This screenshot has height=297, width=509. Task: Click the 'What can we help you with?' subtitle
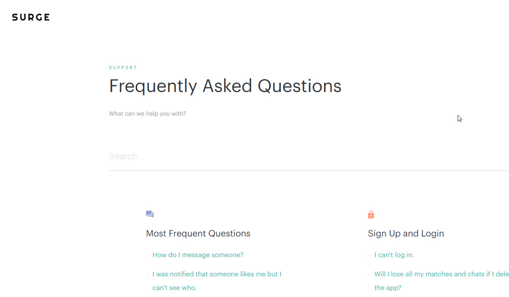[x=147, y=114]
